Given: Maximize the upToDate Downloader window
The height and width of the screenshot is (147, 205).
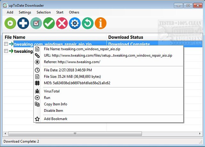Looking at the screenshot, I should click(188, 5).
